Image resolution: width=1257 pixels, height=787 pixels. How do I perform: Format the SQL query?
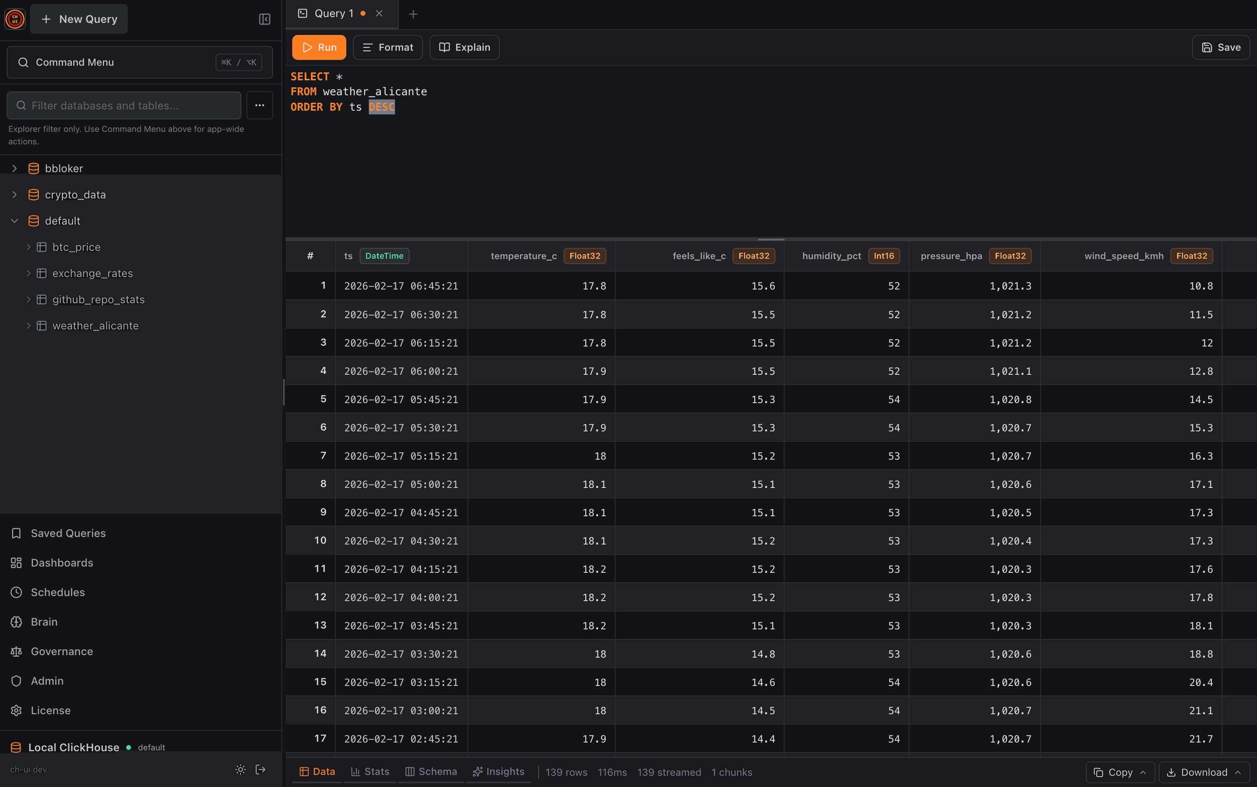(x=388, y=47)
